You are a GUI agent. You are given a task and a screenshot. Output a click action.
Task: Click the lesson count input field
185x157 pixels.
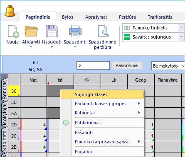(x=93, y=65)
